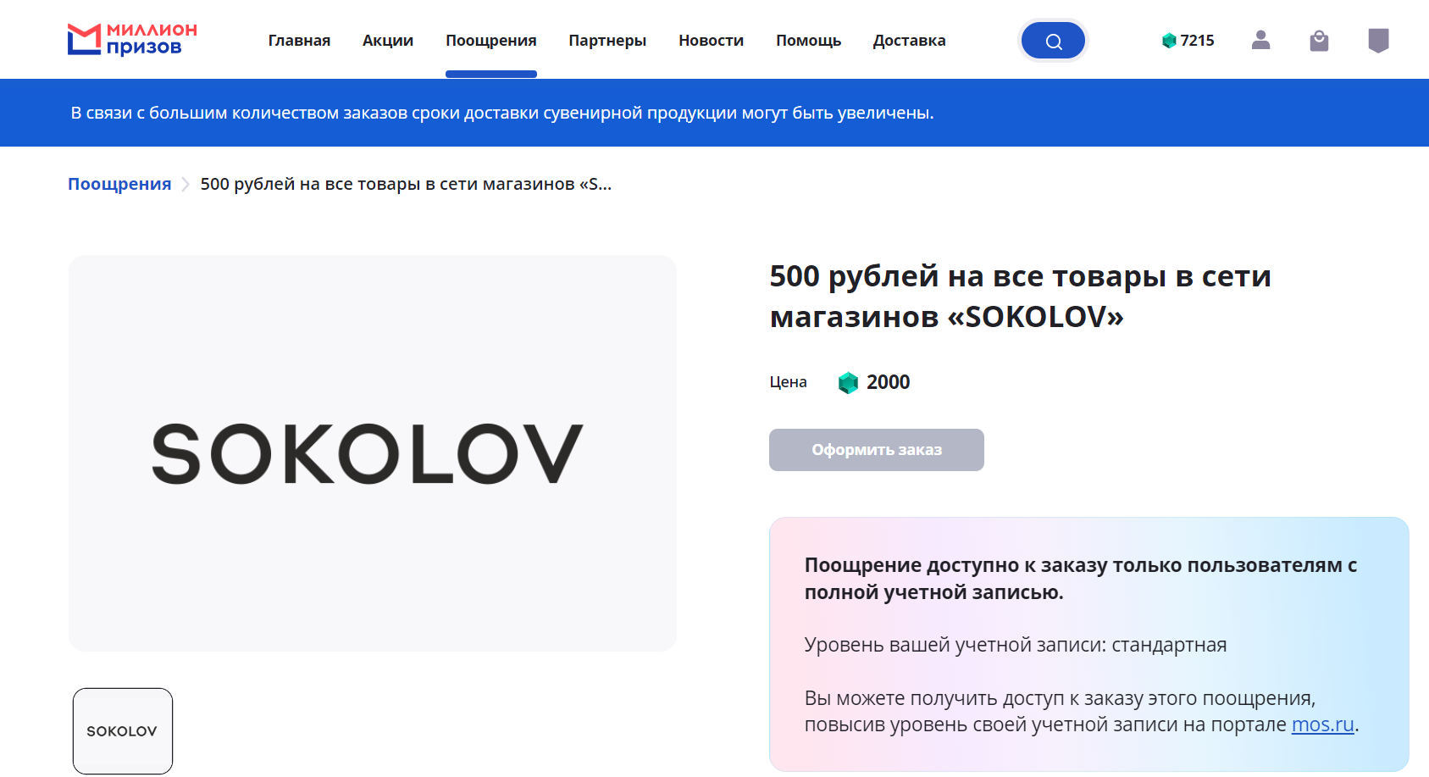Click the delivery delay notice banner text
1429x777 pixels.
[x=502, y=113]
